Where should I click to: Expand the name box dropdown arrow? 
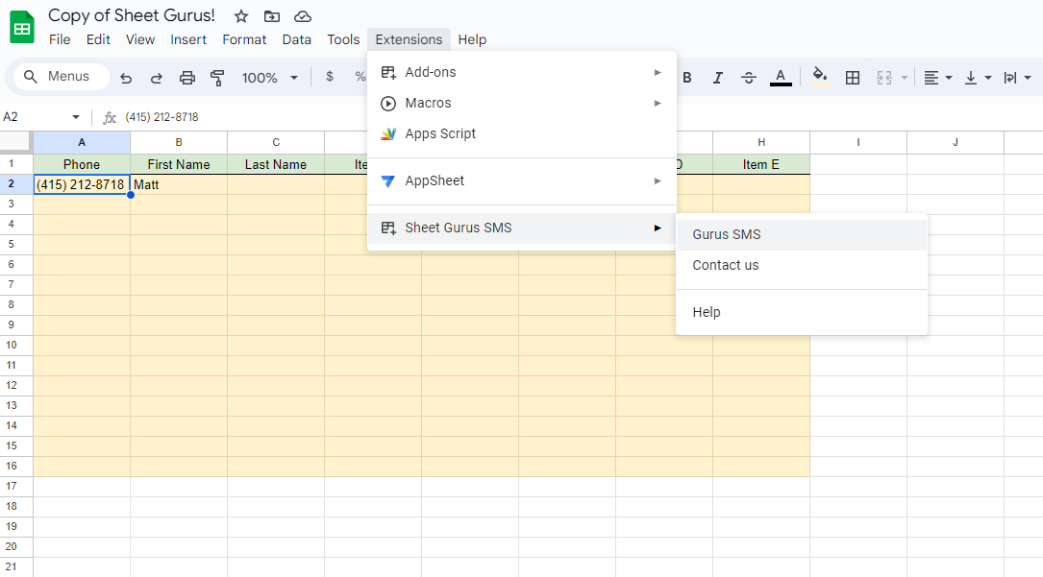tap(76, 117)
